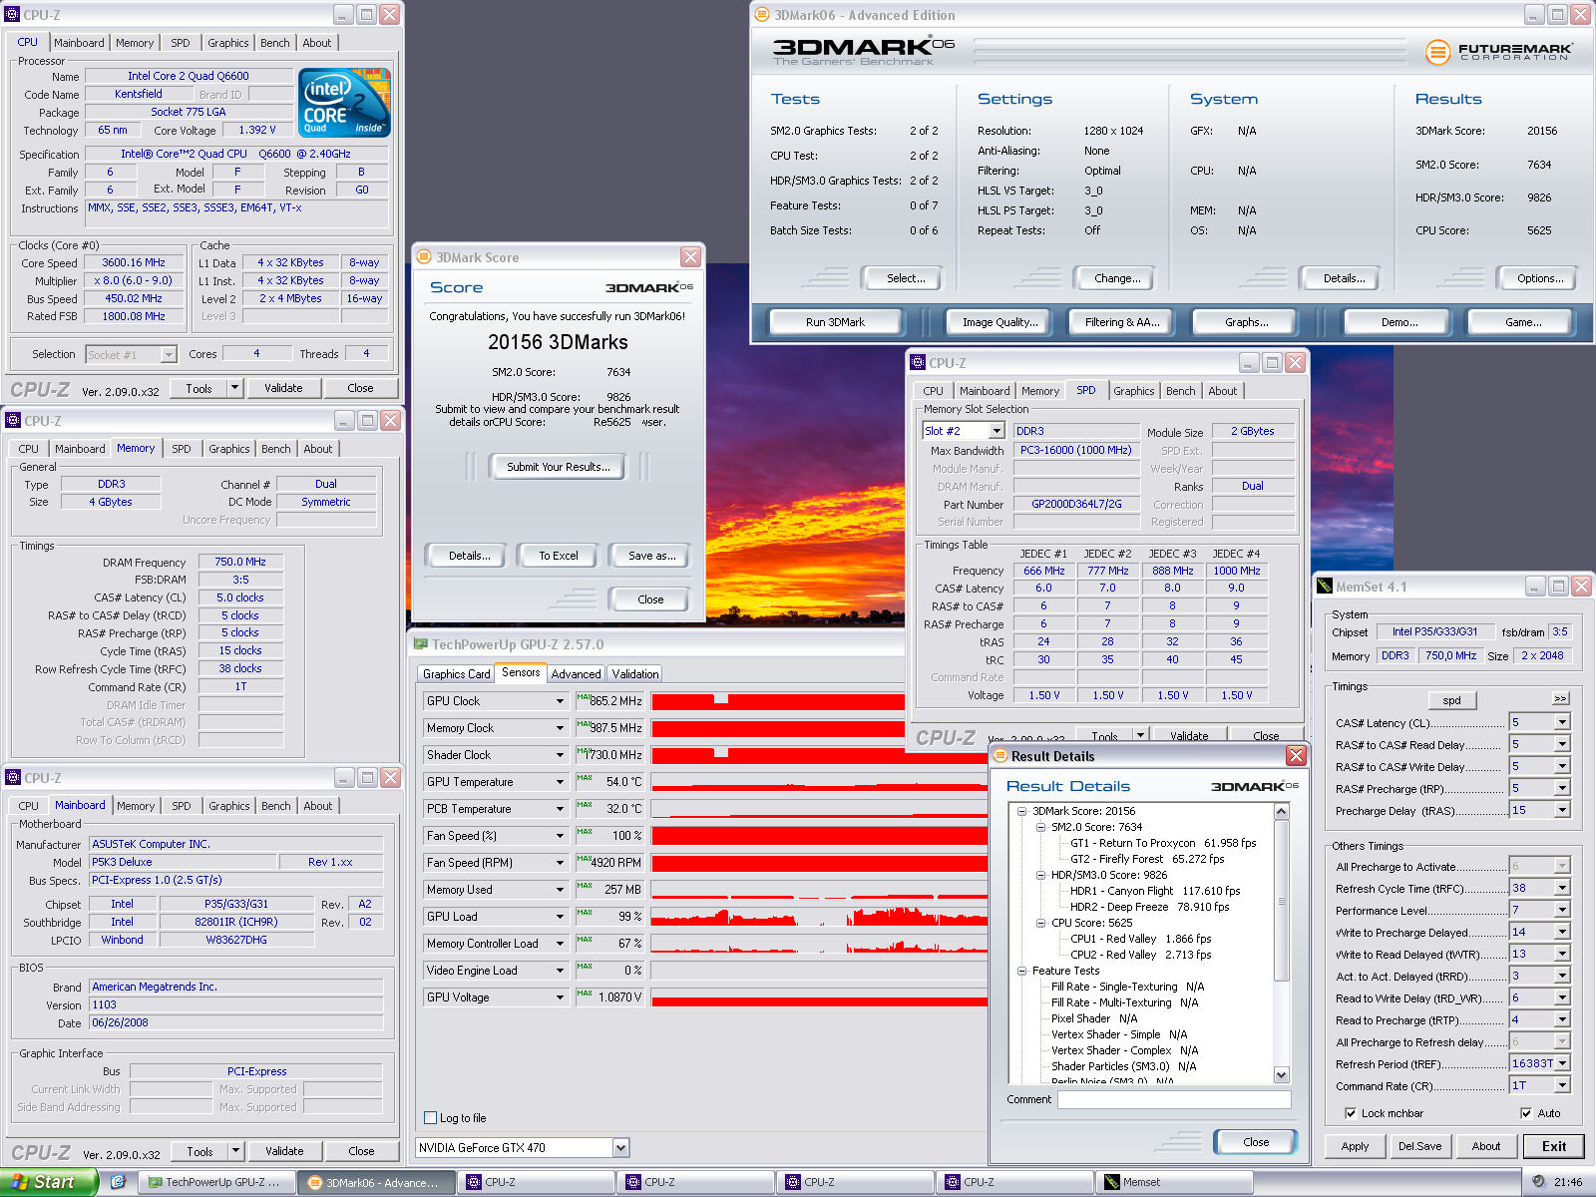Click the Futuremark Corporation logo
The image size is (1596, 1197).
pyautogui.click(x=1497, y=51)
